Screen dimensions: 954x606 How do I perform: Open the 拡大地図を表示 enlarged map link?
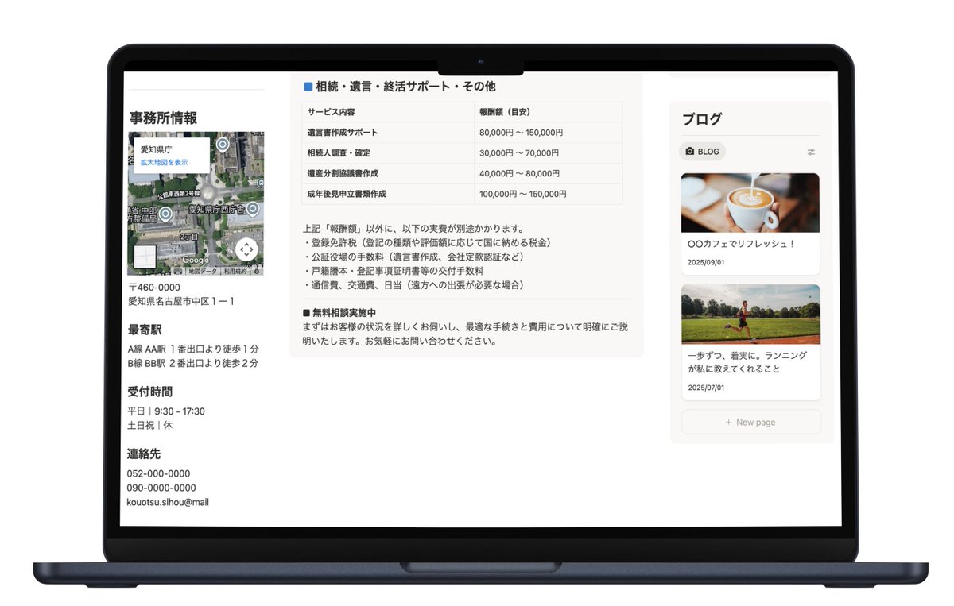[165, 162]
